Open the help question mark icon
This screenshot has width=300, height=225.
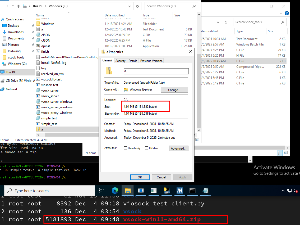[x=287, y=13]
